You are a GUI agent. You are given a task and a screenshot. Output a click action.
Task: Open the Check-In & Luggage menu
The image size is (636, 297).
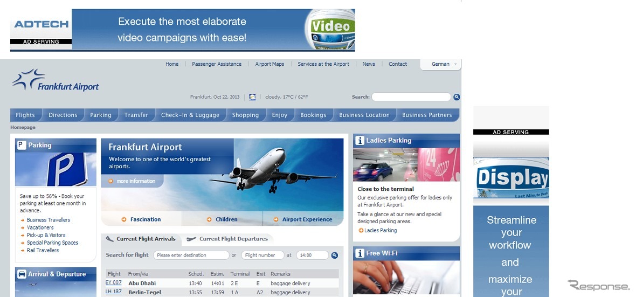point(190,115)
